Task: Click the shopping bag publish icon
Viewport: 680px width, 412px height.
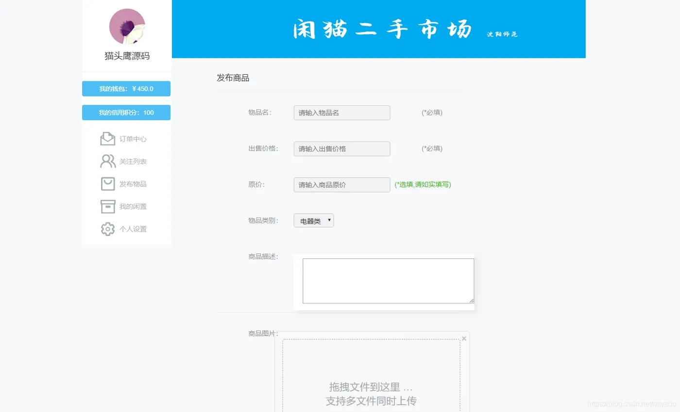Action: coord(107,184)
